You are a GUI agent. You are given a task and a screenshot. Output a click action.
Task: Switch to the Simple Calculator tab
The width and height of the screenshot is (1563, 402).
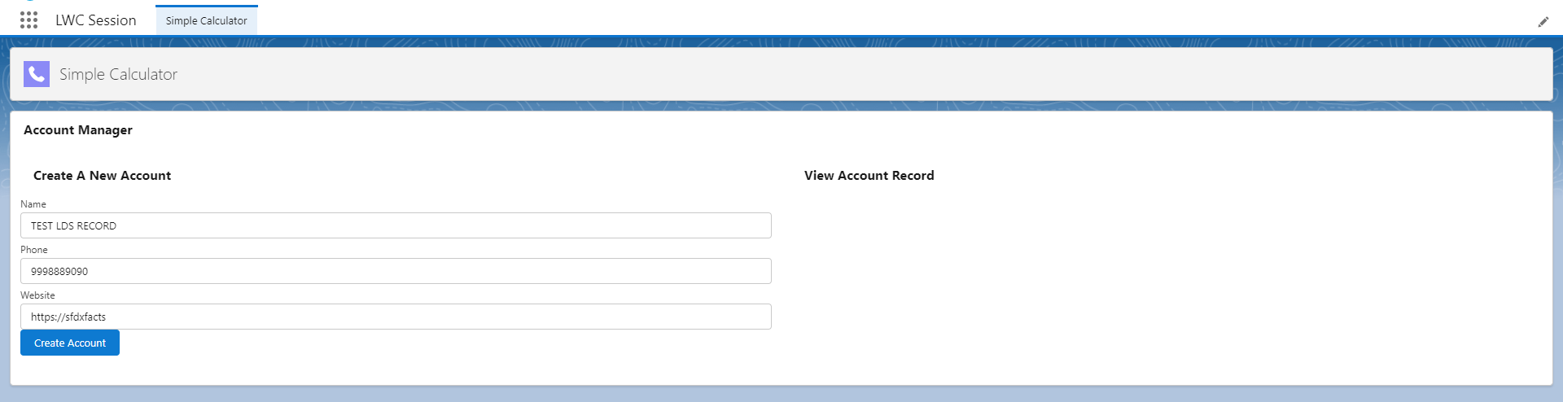pyautogui.click(x=207, y=21)
